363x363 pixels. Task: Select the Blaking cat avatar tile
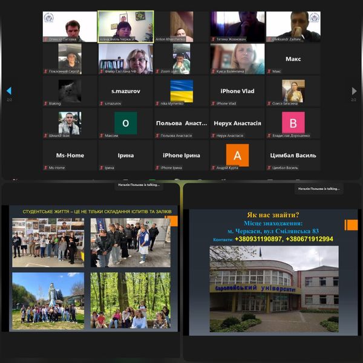tap(70, 91)
